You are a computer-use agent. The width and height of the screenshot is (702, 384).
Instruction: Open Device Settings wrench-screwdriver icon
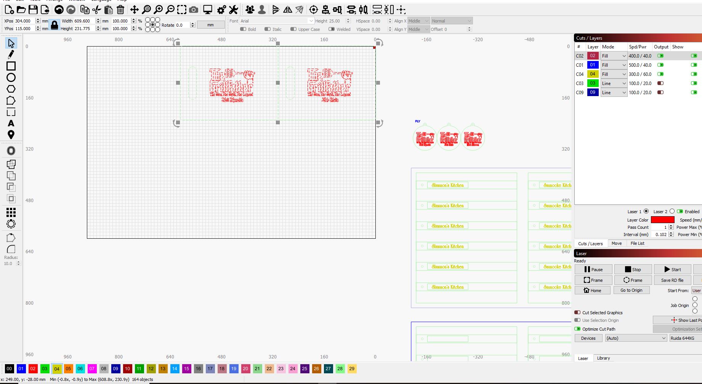(x=233, y=10)
